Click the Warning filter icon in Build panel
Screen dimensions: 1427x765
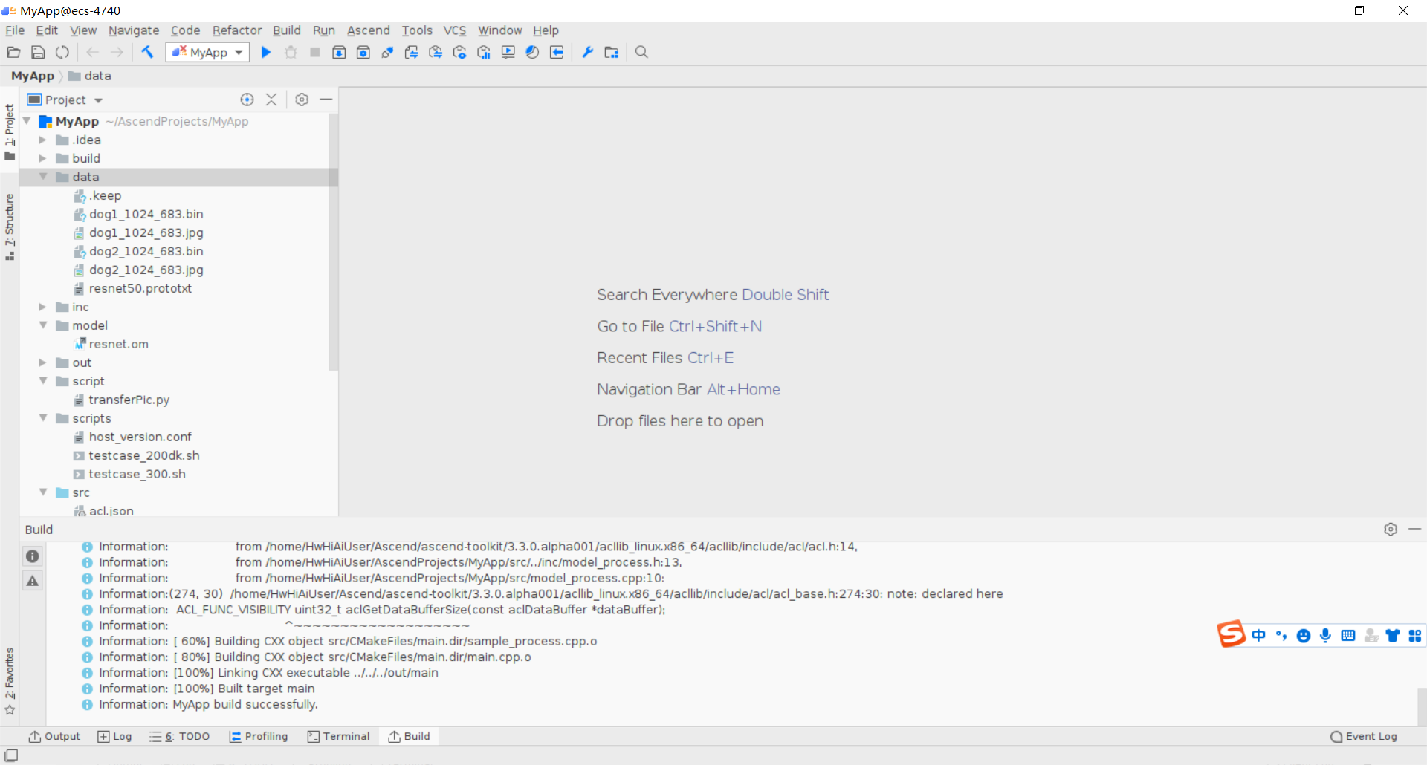click(33, 581)
